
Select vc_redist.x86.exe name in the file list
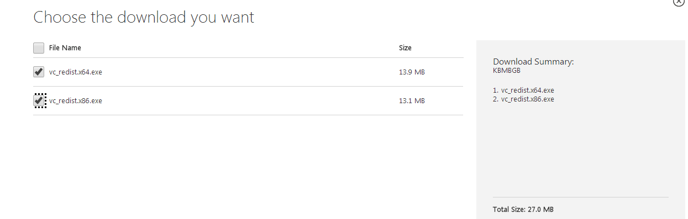(76, 100)
